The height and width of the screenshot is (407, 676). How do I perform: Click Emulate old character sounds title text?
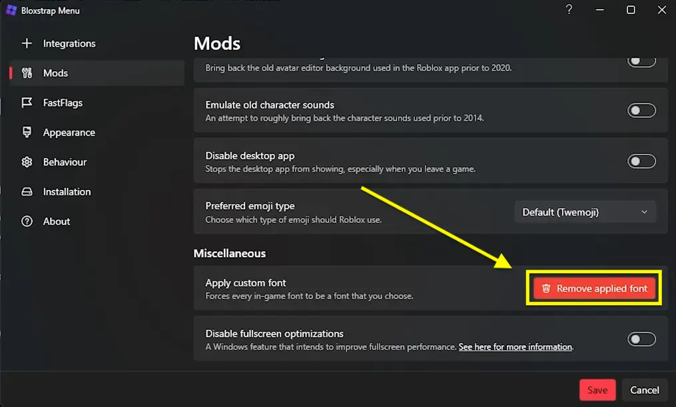coord(270,105)
